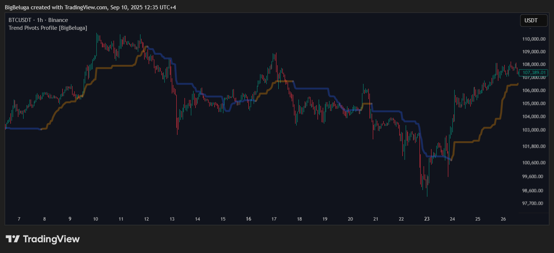The image size is (554, 253).
Task: Click date label 9 on time axis
Action: pos(70,219)
